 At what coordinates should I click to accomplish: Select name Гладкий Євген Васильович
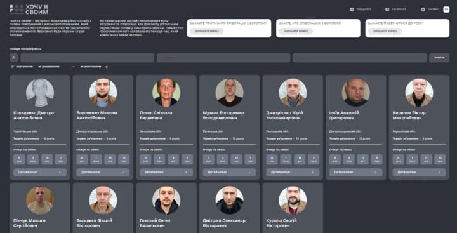(x=155, y=223)
